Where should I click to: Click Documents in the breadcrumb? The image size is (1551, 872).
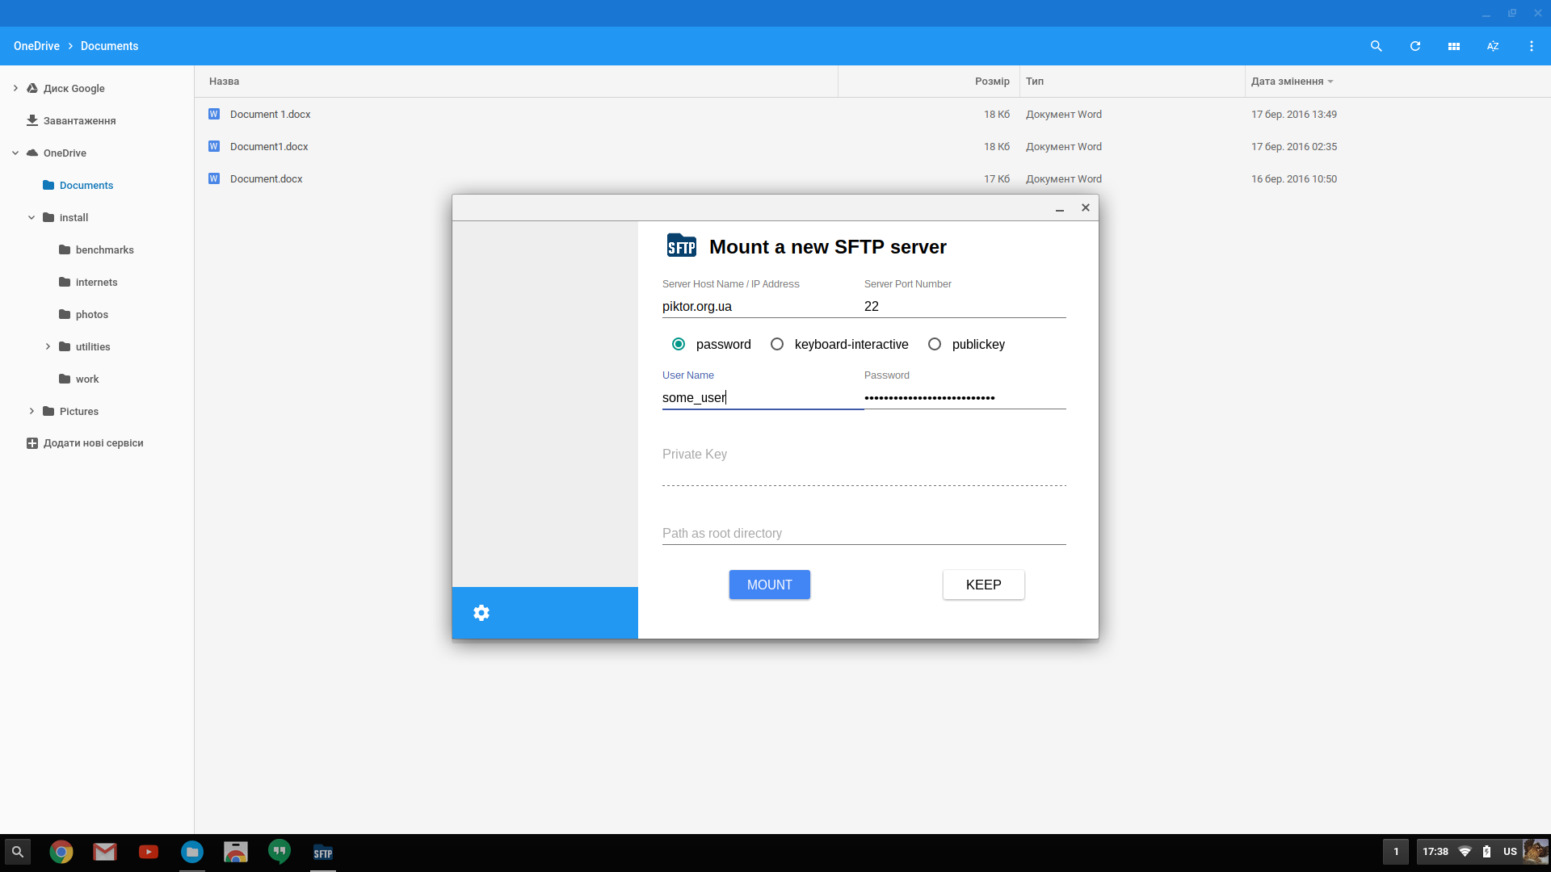(x=109, y=46)
